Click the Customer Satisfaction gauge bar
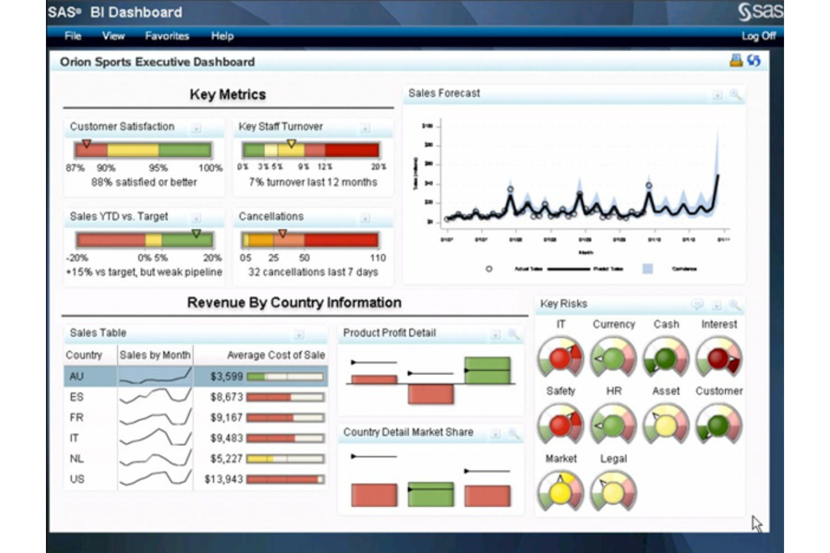The image size is (830, 553). [x=143, y=150]
